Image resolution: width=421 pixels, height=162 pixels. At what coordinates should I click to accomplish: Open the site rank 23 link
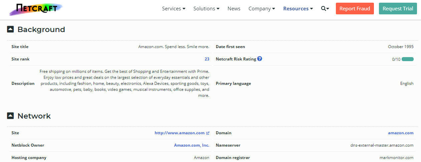pyautogui.click(x=207, y=59)
